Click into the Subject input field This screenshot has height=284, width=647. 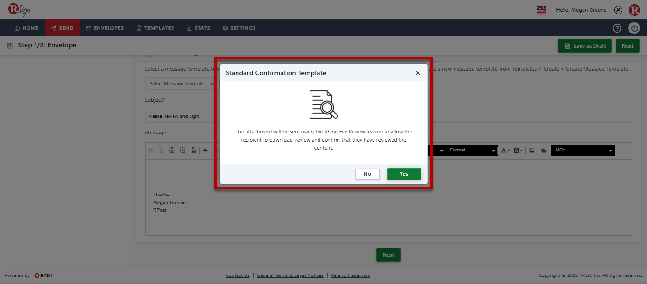pos(388,116)
